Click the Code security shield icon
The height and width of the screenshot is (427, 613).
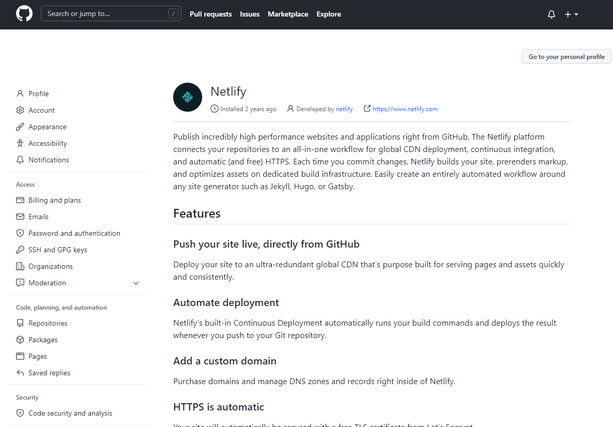click(x=20, y=413)
